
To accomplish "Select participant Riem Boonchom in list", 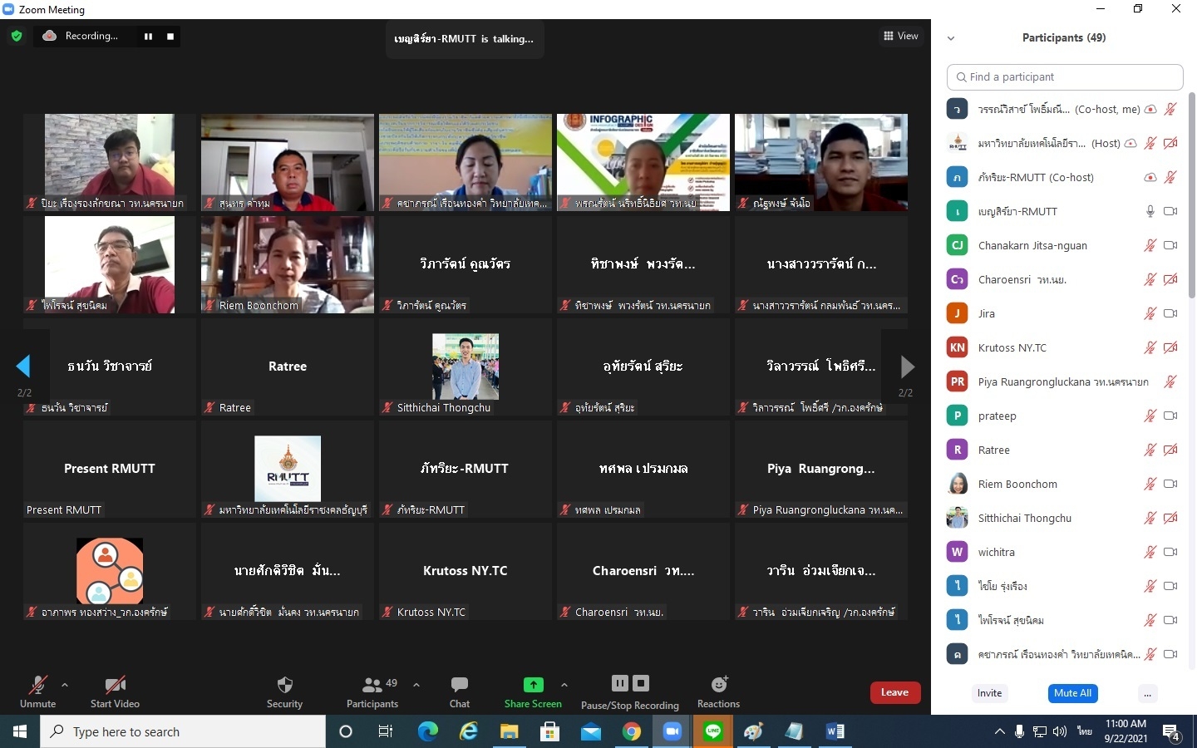I will tap(1063, 484).
